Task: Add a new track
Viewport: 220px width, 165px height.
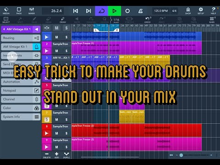Action: pyautogui.click(x=56, y=155)
